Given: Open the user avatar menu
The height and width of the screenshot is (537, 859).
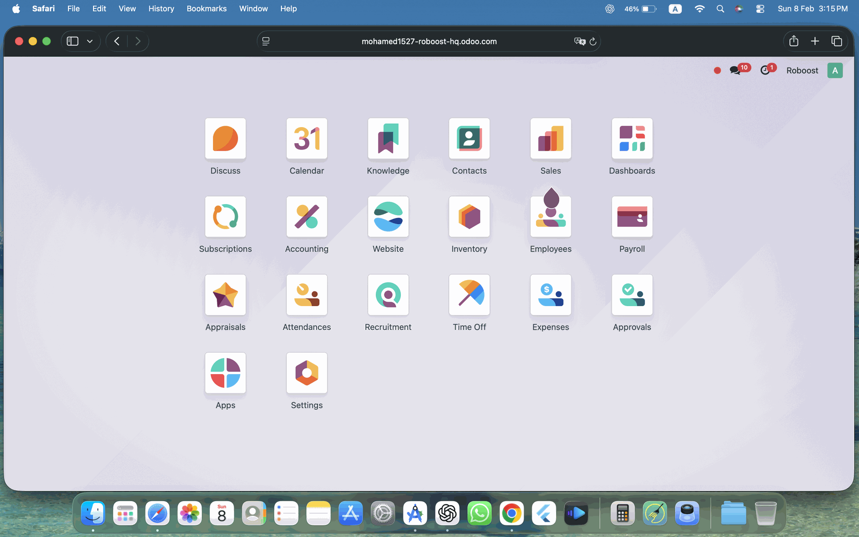Looking at the screenshot, I should click(834, 70).
